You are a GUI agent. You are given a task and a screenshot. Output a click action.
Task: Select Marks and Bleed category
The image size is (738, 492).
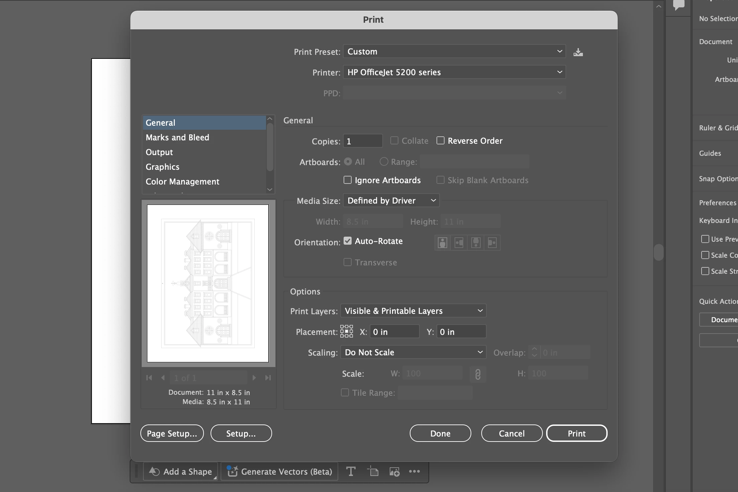point(177,137)
